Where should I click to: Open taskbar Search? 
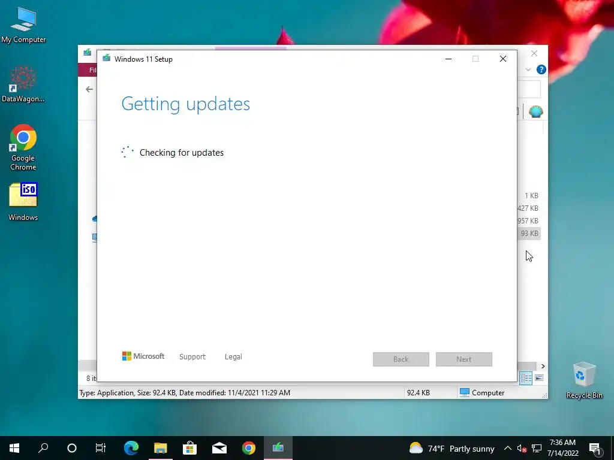(x=43, y=448)
